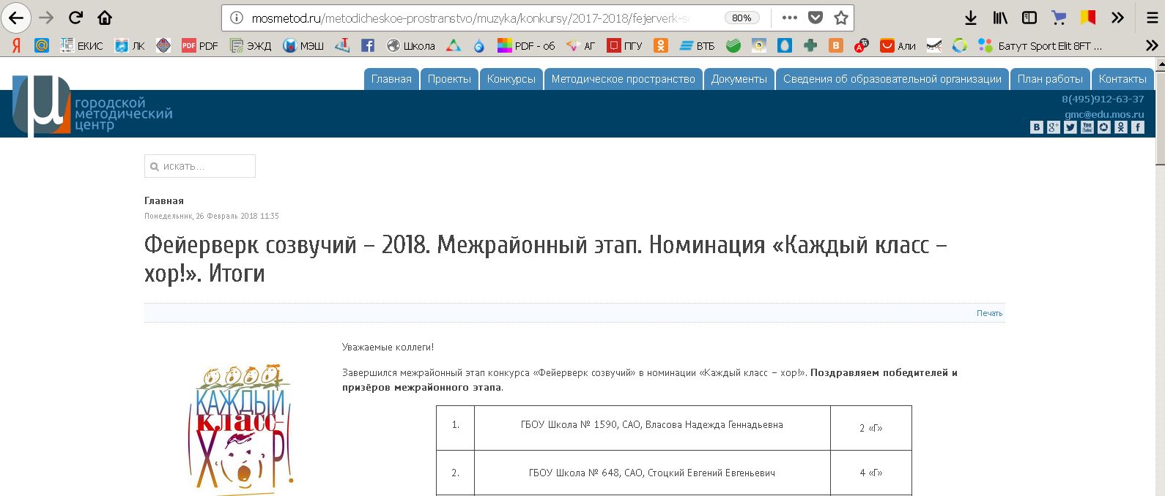The image size is (1165, 496).
Task: Open the Google+ social icon
Action: pyautogui.click(x=1054, y=127)
